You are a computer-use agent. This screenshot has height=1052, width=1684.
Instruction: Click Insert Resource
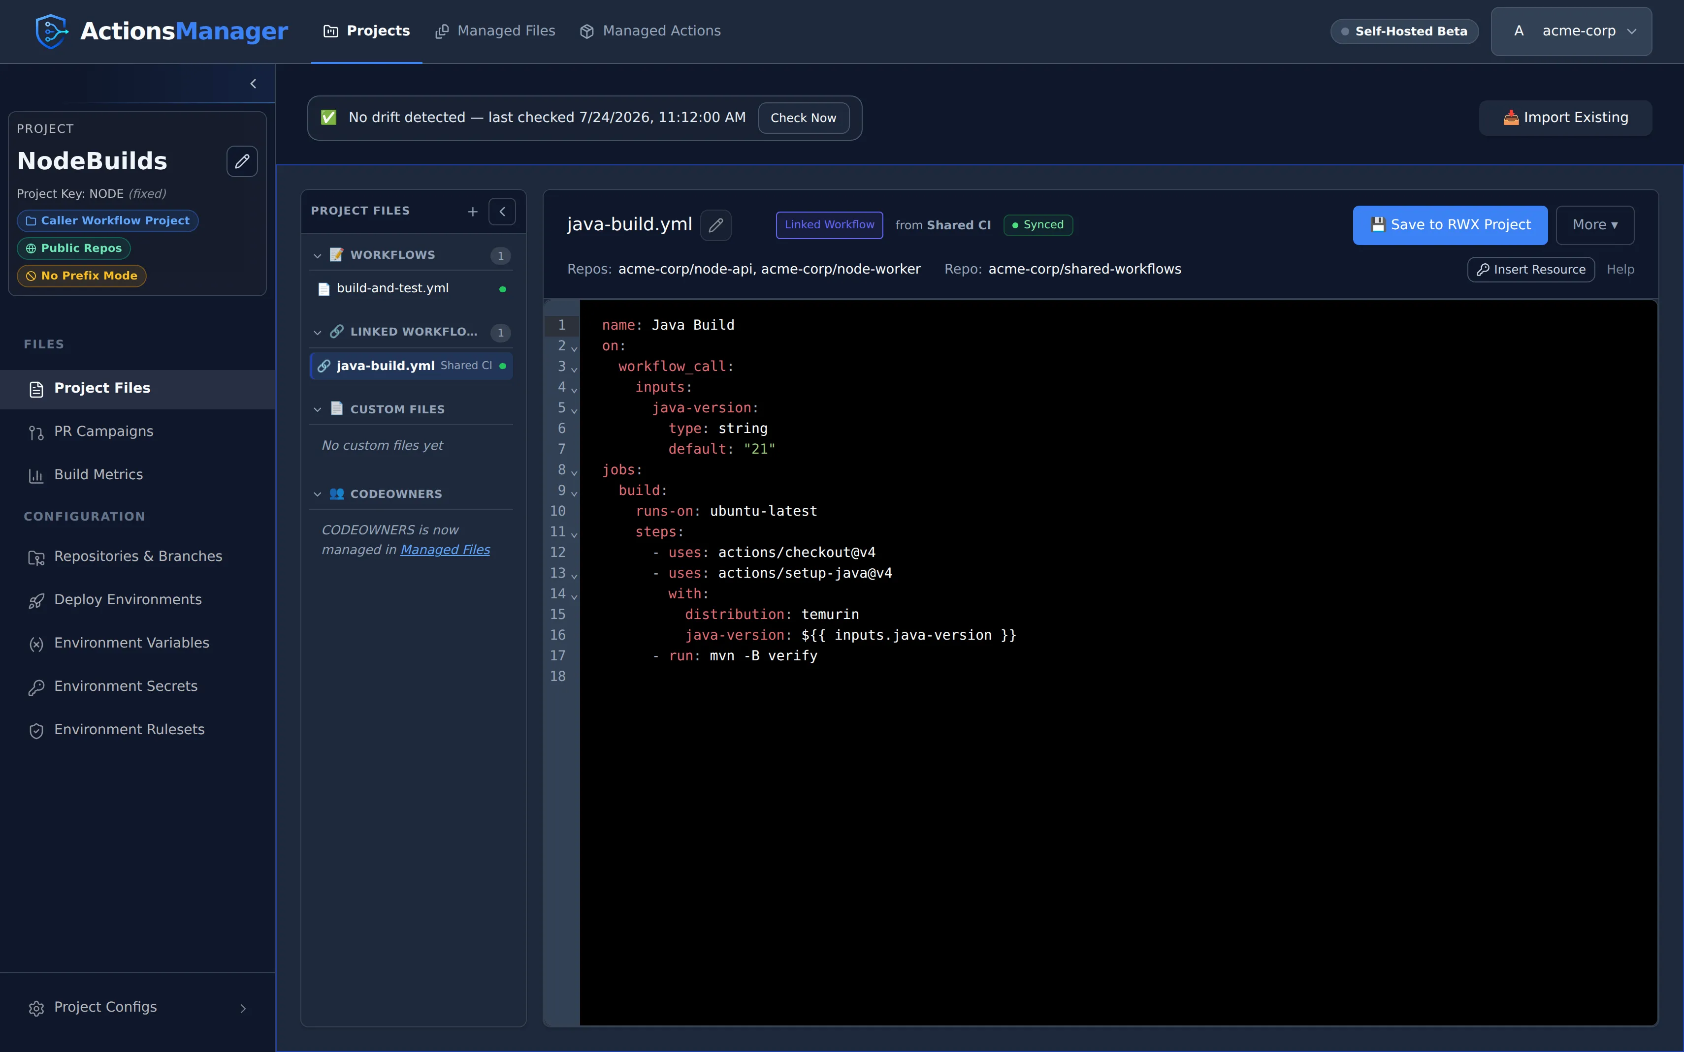1531,269
